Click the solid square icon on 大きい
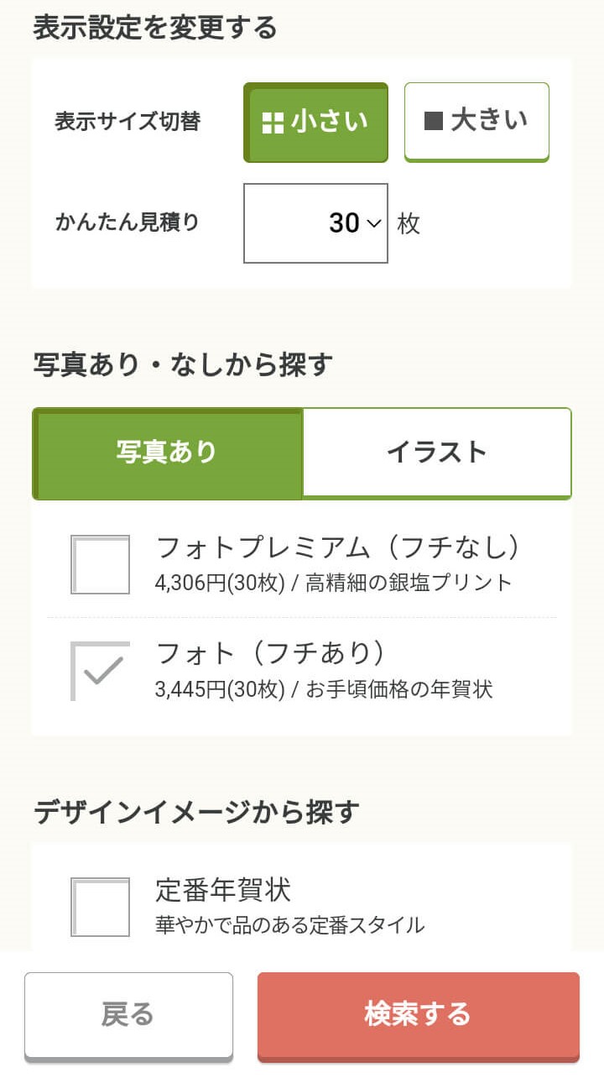 434,121
